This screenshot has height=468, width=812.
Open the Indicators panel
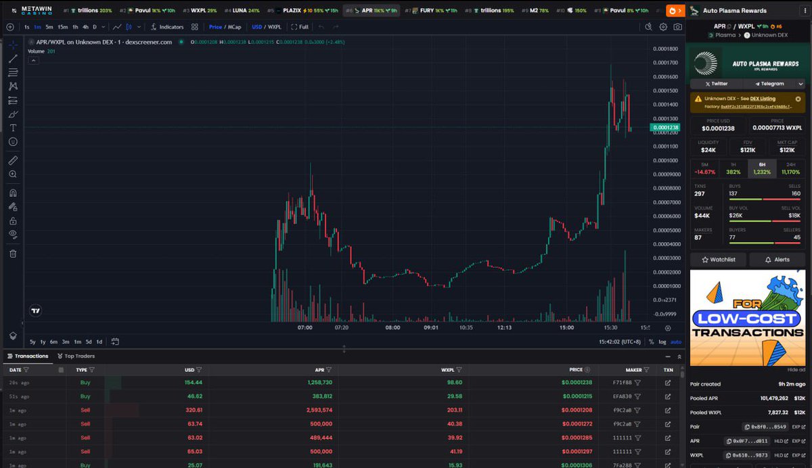(167, 27)
